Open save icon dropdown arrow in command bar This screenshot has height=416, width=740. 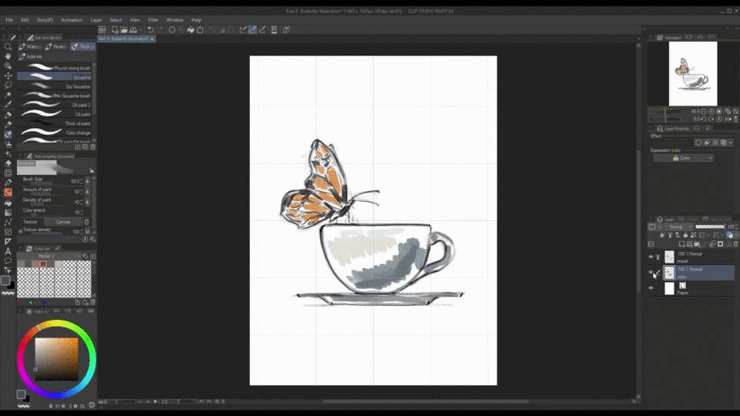(x=140, y=30)
